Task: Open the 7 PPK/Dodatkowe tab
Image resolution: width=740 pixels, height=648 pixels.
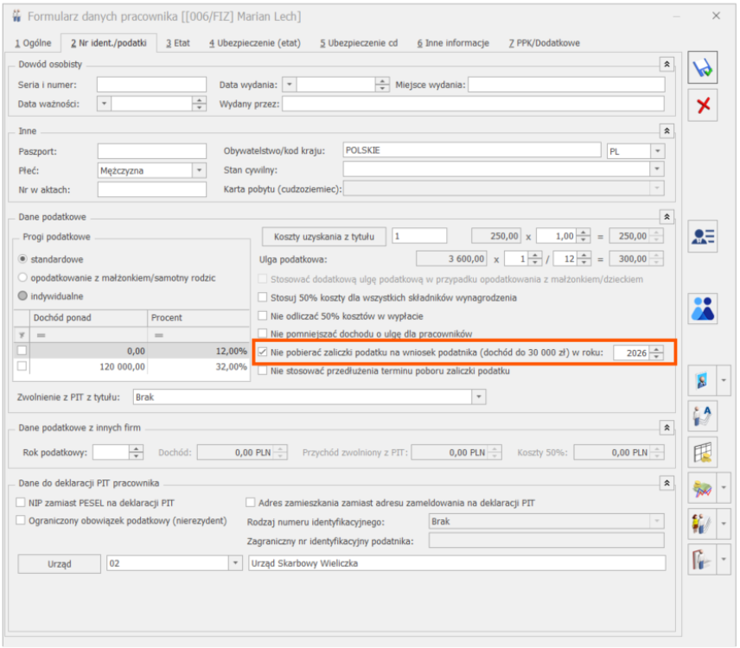Action: tap(544, 43)
